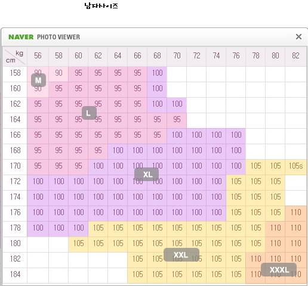The width and height of the screenshot is (308, 286).
Task: Select the M size badge
Action: pyautogui.click(x=38, y=80)
